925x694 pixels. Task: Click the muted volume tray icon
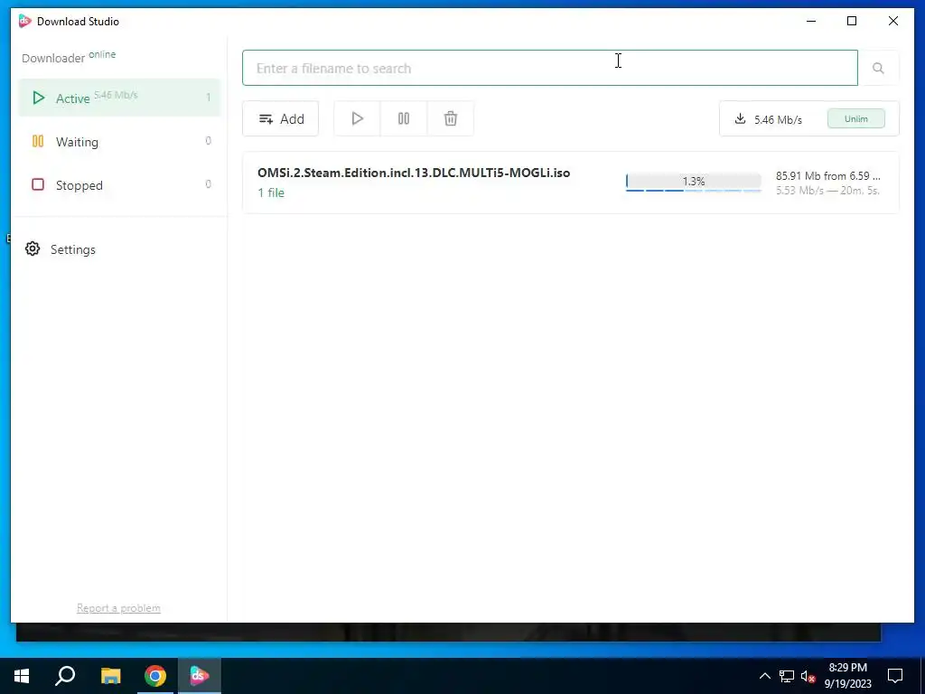[x=808, y=676]
